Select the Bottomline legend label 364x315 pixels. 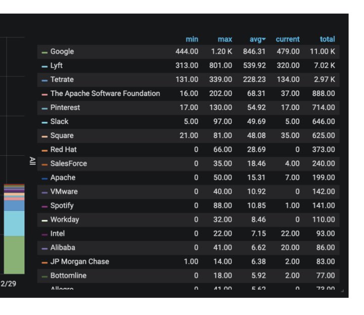click(68, 276)
